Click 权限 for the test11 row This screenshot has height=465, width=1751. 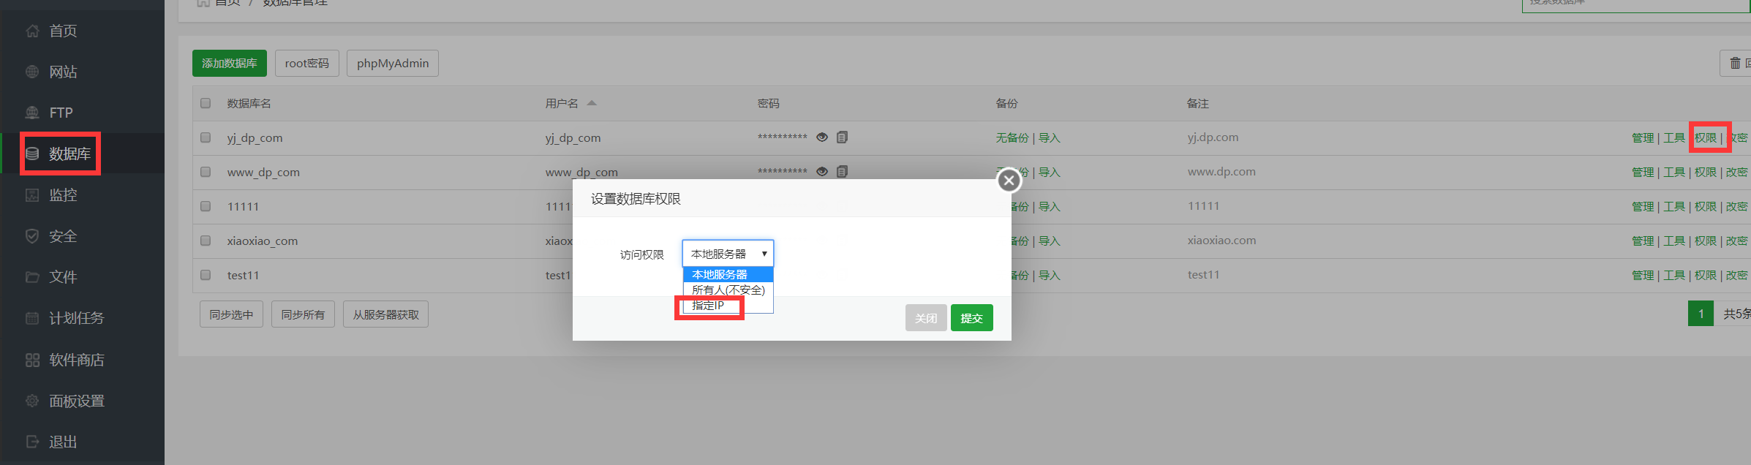coord(1706,275)
